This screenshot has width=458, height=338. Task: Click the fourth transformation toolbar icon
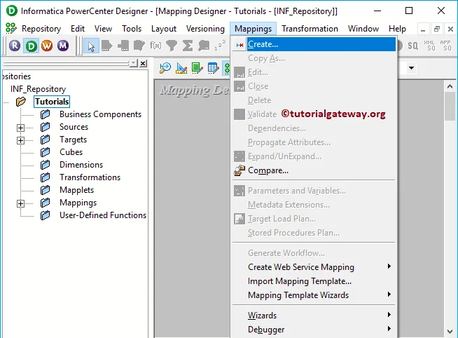[x=139, y=46]
